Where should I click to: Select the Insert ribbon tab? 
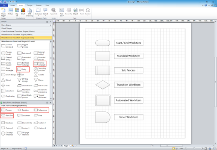pyautogui.click(x=21, y=5)
